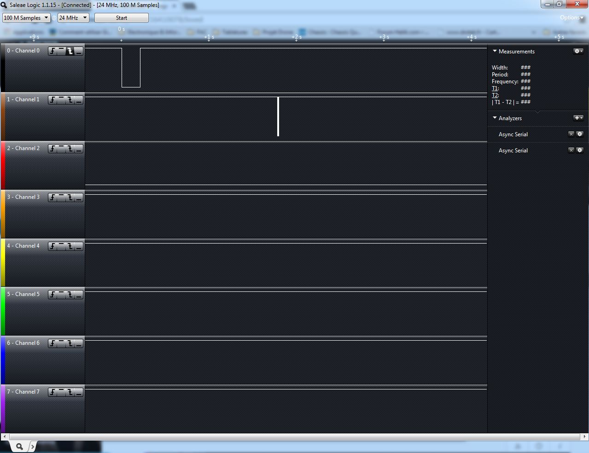This screenshot has height=453, width=589.
Task: Set rising edge trigger on Channel 0
Action: 52,51
